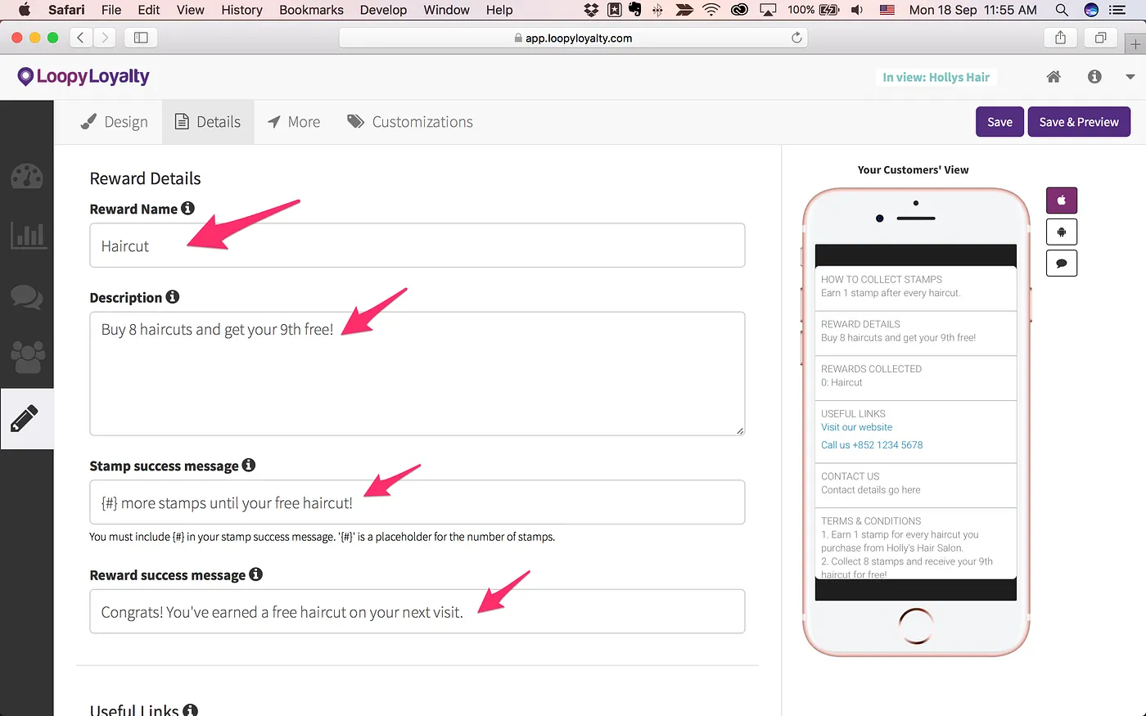Click the info icon beside Useful Links

(x=190, y=710)
